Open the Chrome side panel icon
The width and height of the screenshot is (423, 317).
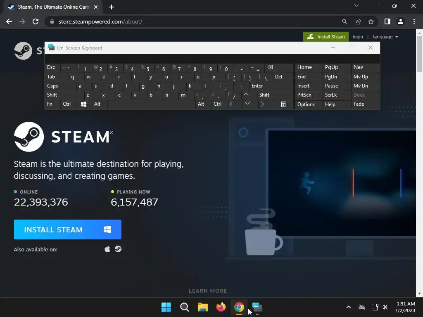coord(387,21)
